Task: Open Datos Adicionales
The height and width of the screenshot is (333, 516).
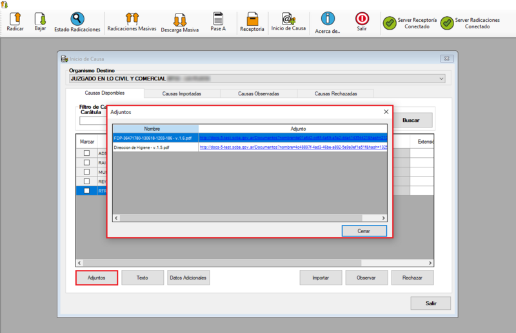Action: (x=188, y=278)
